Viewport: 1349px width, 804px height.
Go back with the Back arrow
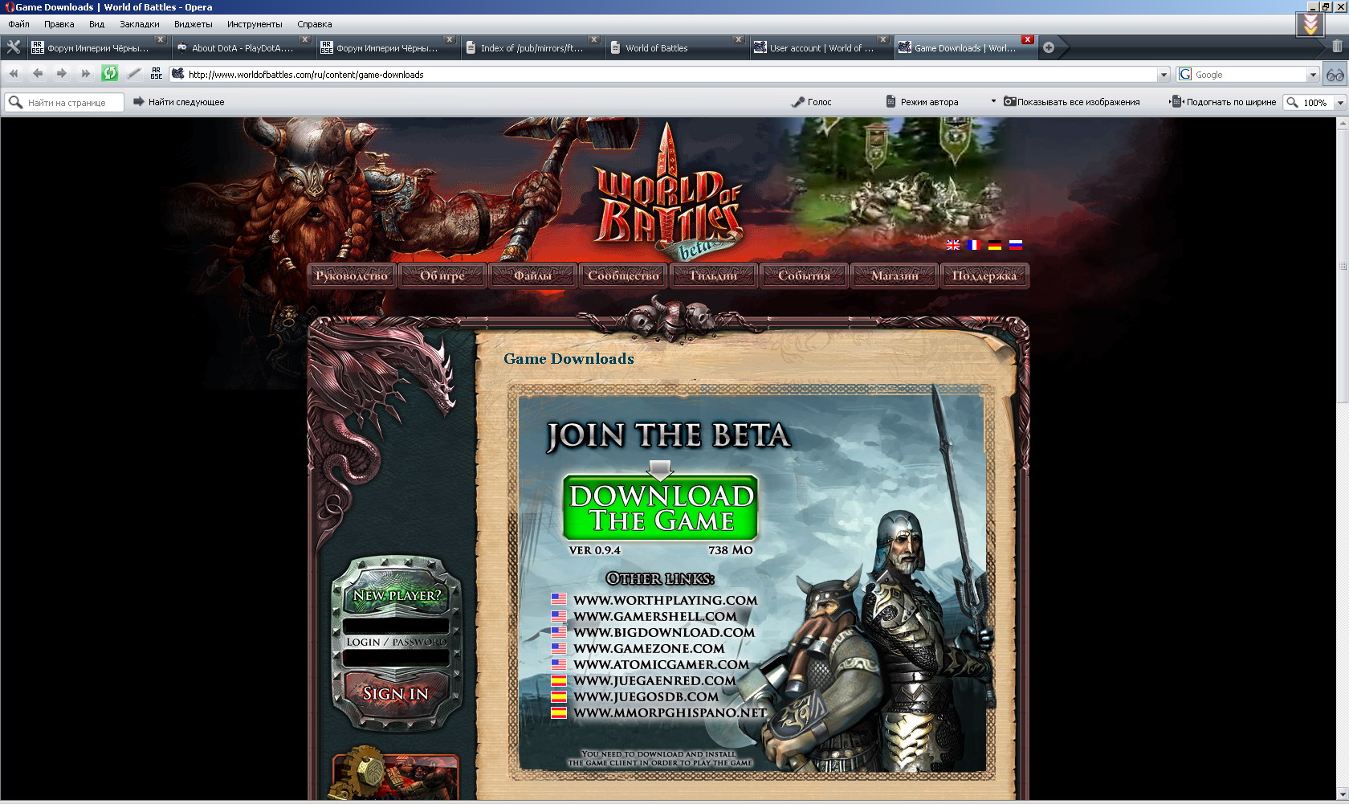tap(38, 74)
